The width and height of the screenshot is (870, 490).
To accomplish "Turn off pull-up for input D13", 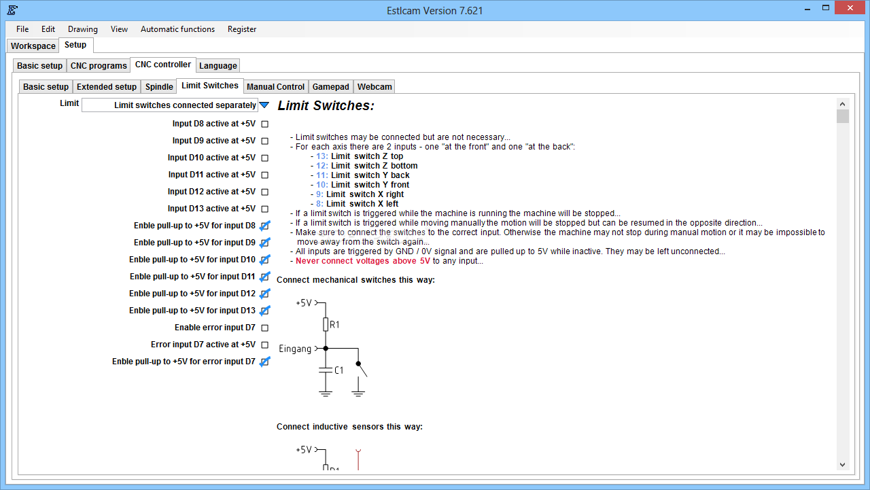I will (x=265, y=311).
